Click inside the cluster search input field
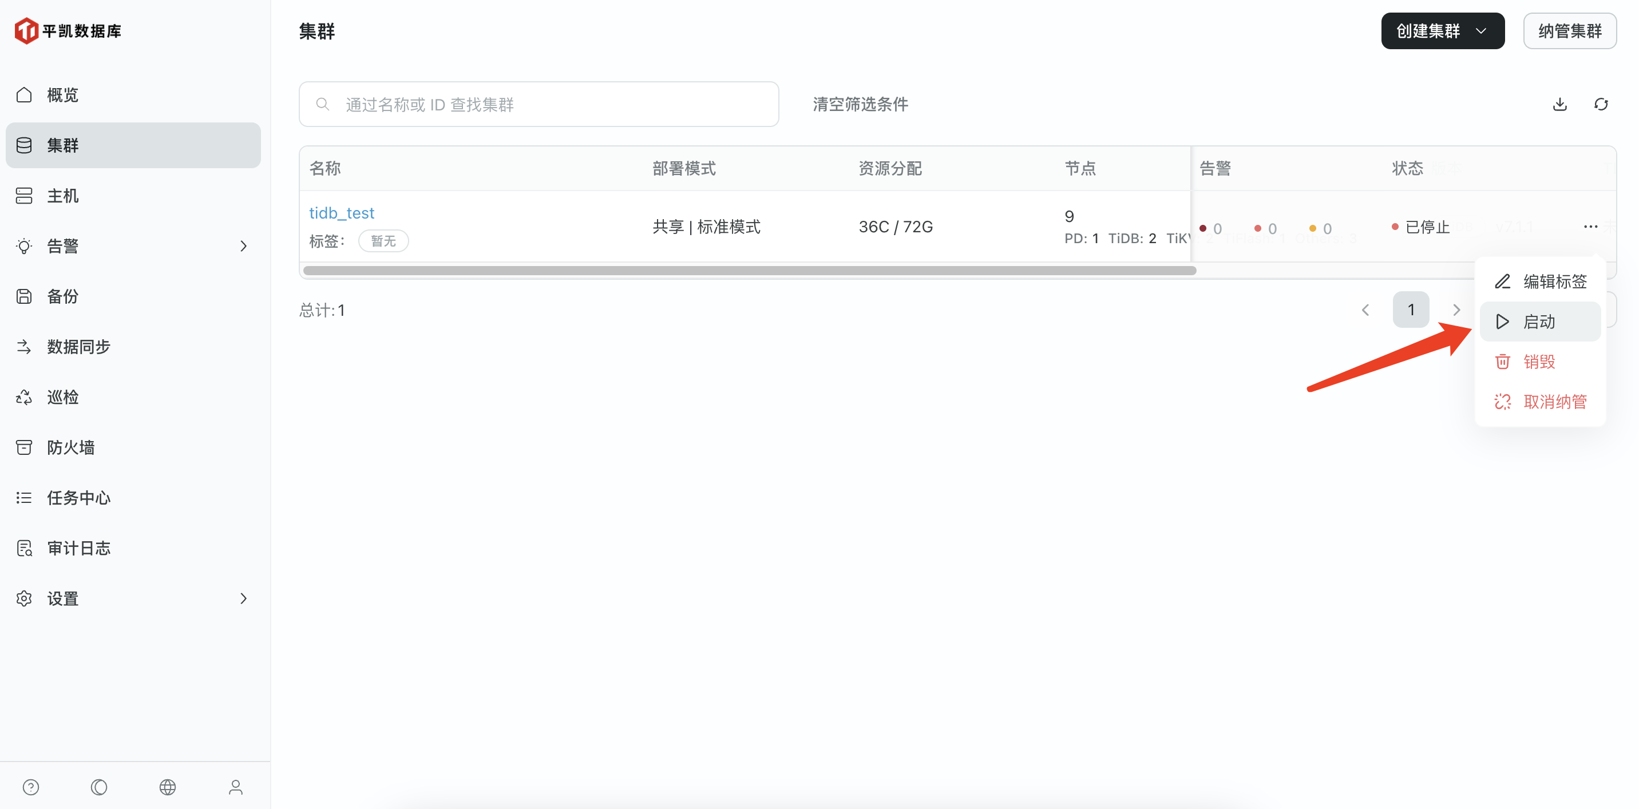Viewport: 1639px width, 809px height. pos(539,104)
